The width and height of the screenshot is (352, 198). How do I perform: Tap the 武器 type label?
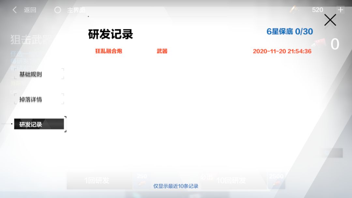[162, 51]
